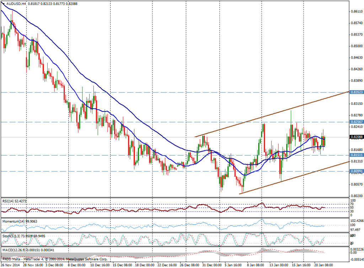Select the RSI 70 overbought level label
Screen dimensions: 364x268
351,204
